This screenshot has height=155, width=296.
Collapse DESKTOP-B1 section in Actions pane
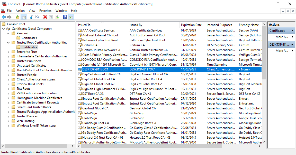pos(292,45)
